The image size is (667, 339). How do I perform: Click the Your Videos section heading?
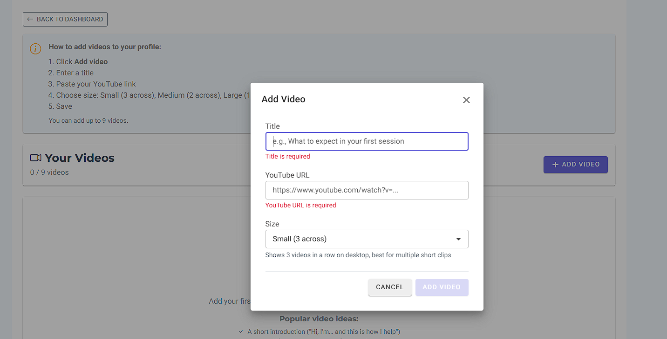pyautogui.click(x=80, y=158)
